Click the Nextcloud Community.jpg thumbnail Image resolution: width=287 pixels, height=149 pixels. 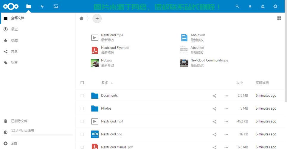(184, 63)
